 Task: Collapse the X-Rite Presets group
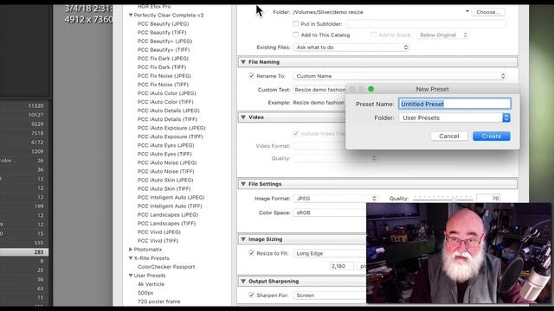(x=131, y=258)
